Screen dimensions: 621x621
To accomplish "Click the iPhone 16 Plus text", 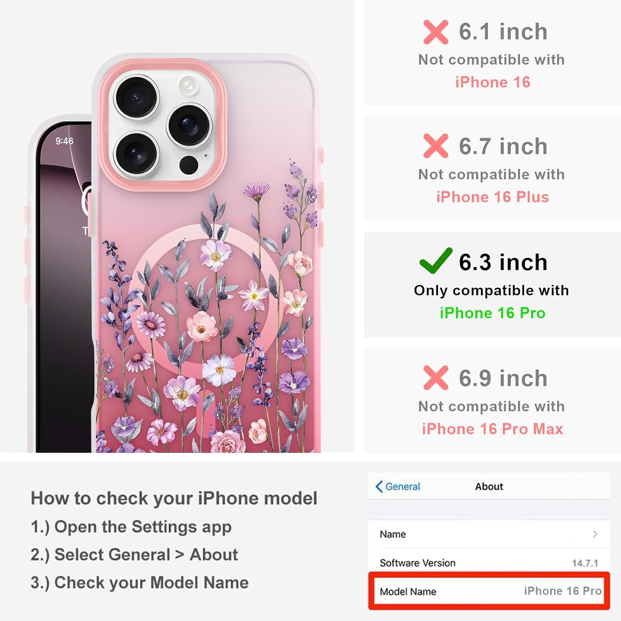I will click(x=493, y=197).
